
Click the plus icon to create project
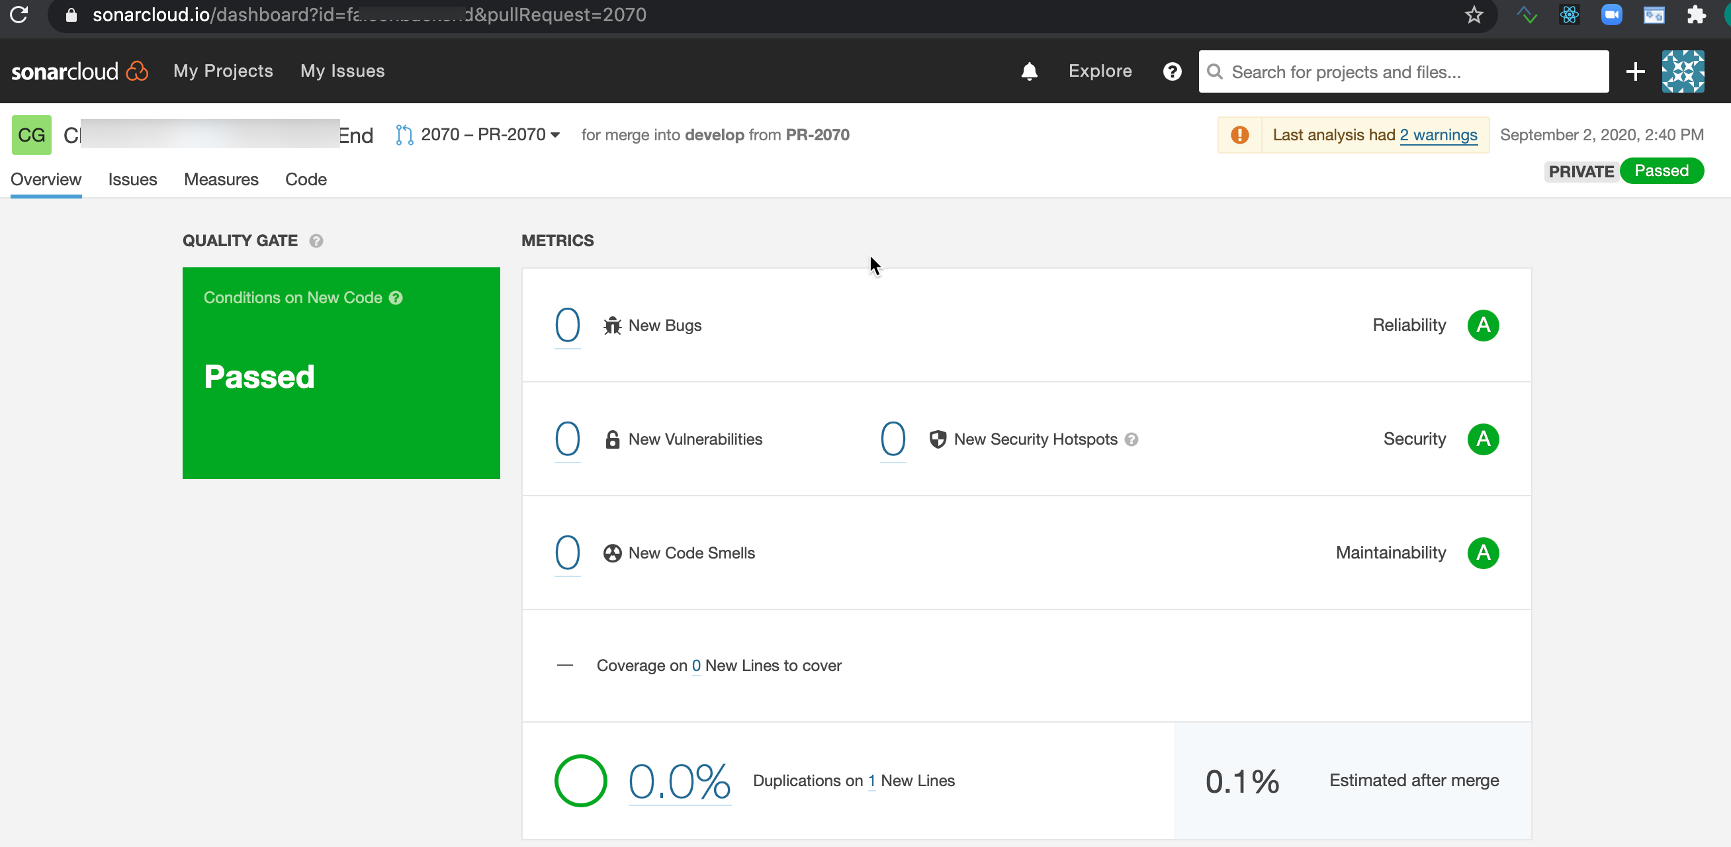[1635, 71]
